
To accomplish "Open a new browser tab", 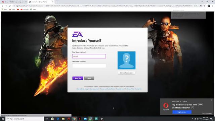I will [x=57, y=2].
